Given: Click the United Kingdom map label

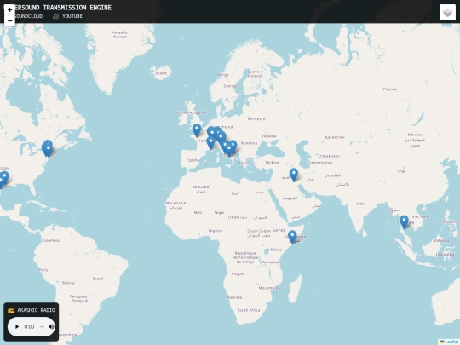Looking at the screenshot, I should (x=191, y=112).
